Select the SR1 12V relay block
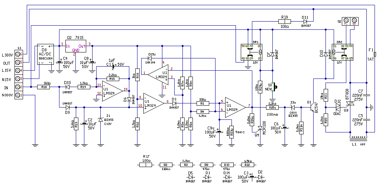This screenshot has height=189, width=379. click(x=252, y=52)
